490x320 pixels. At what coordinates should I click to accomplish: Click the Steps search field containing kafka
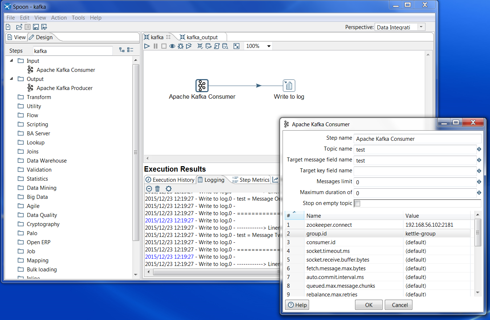click(x=73, y=51)
